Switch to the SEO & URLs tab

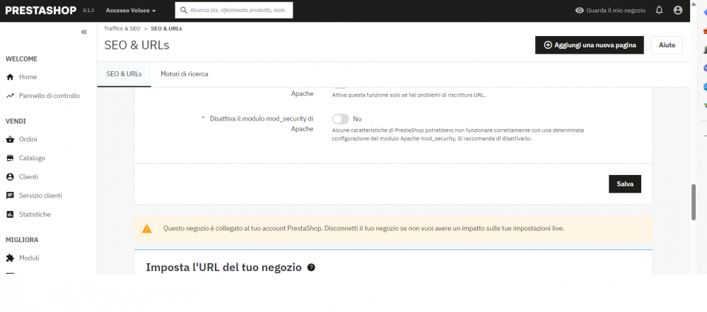[x=124, y=74]
